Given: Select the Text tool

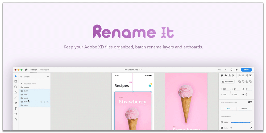Looking at the screenshot, I should pyautogui.click(x=16, y=109).
